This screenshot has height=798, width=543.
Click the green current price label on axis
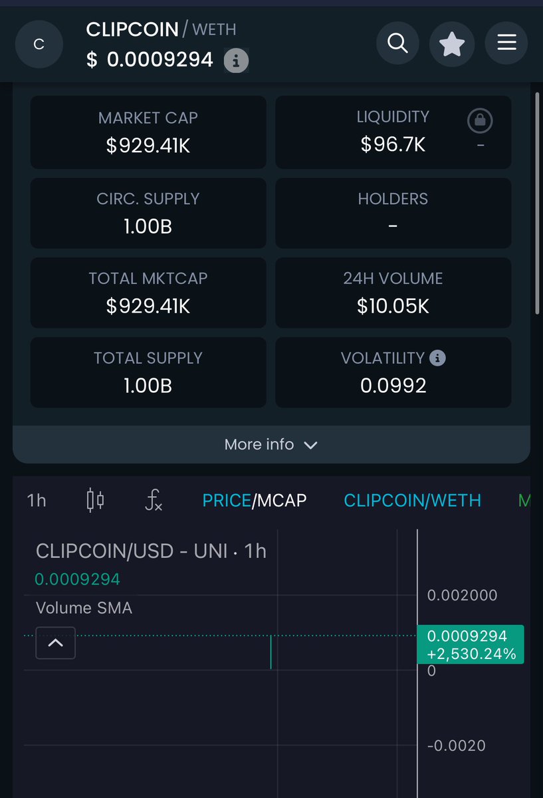click(471, 644)
